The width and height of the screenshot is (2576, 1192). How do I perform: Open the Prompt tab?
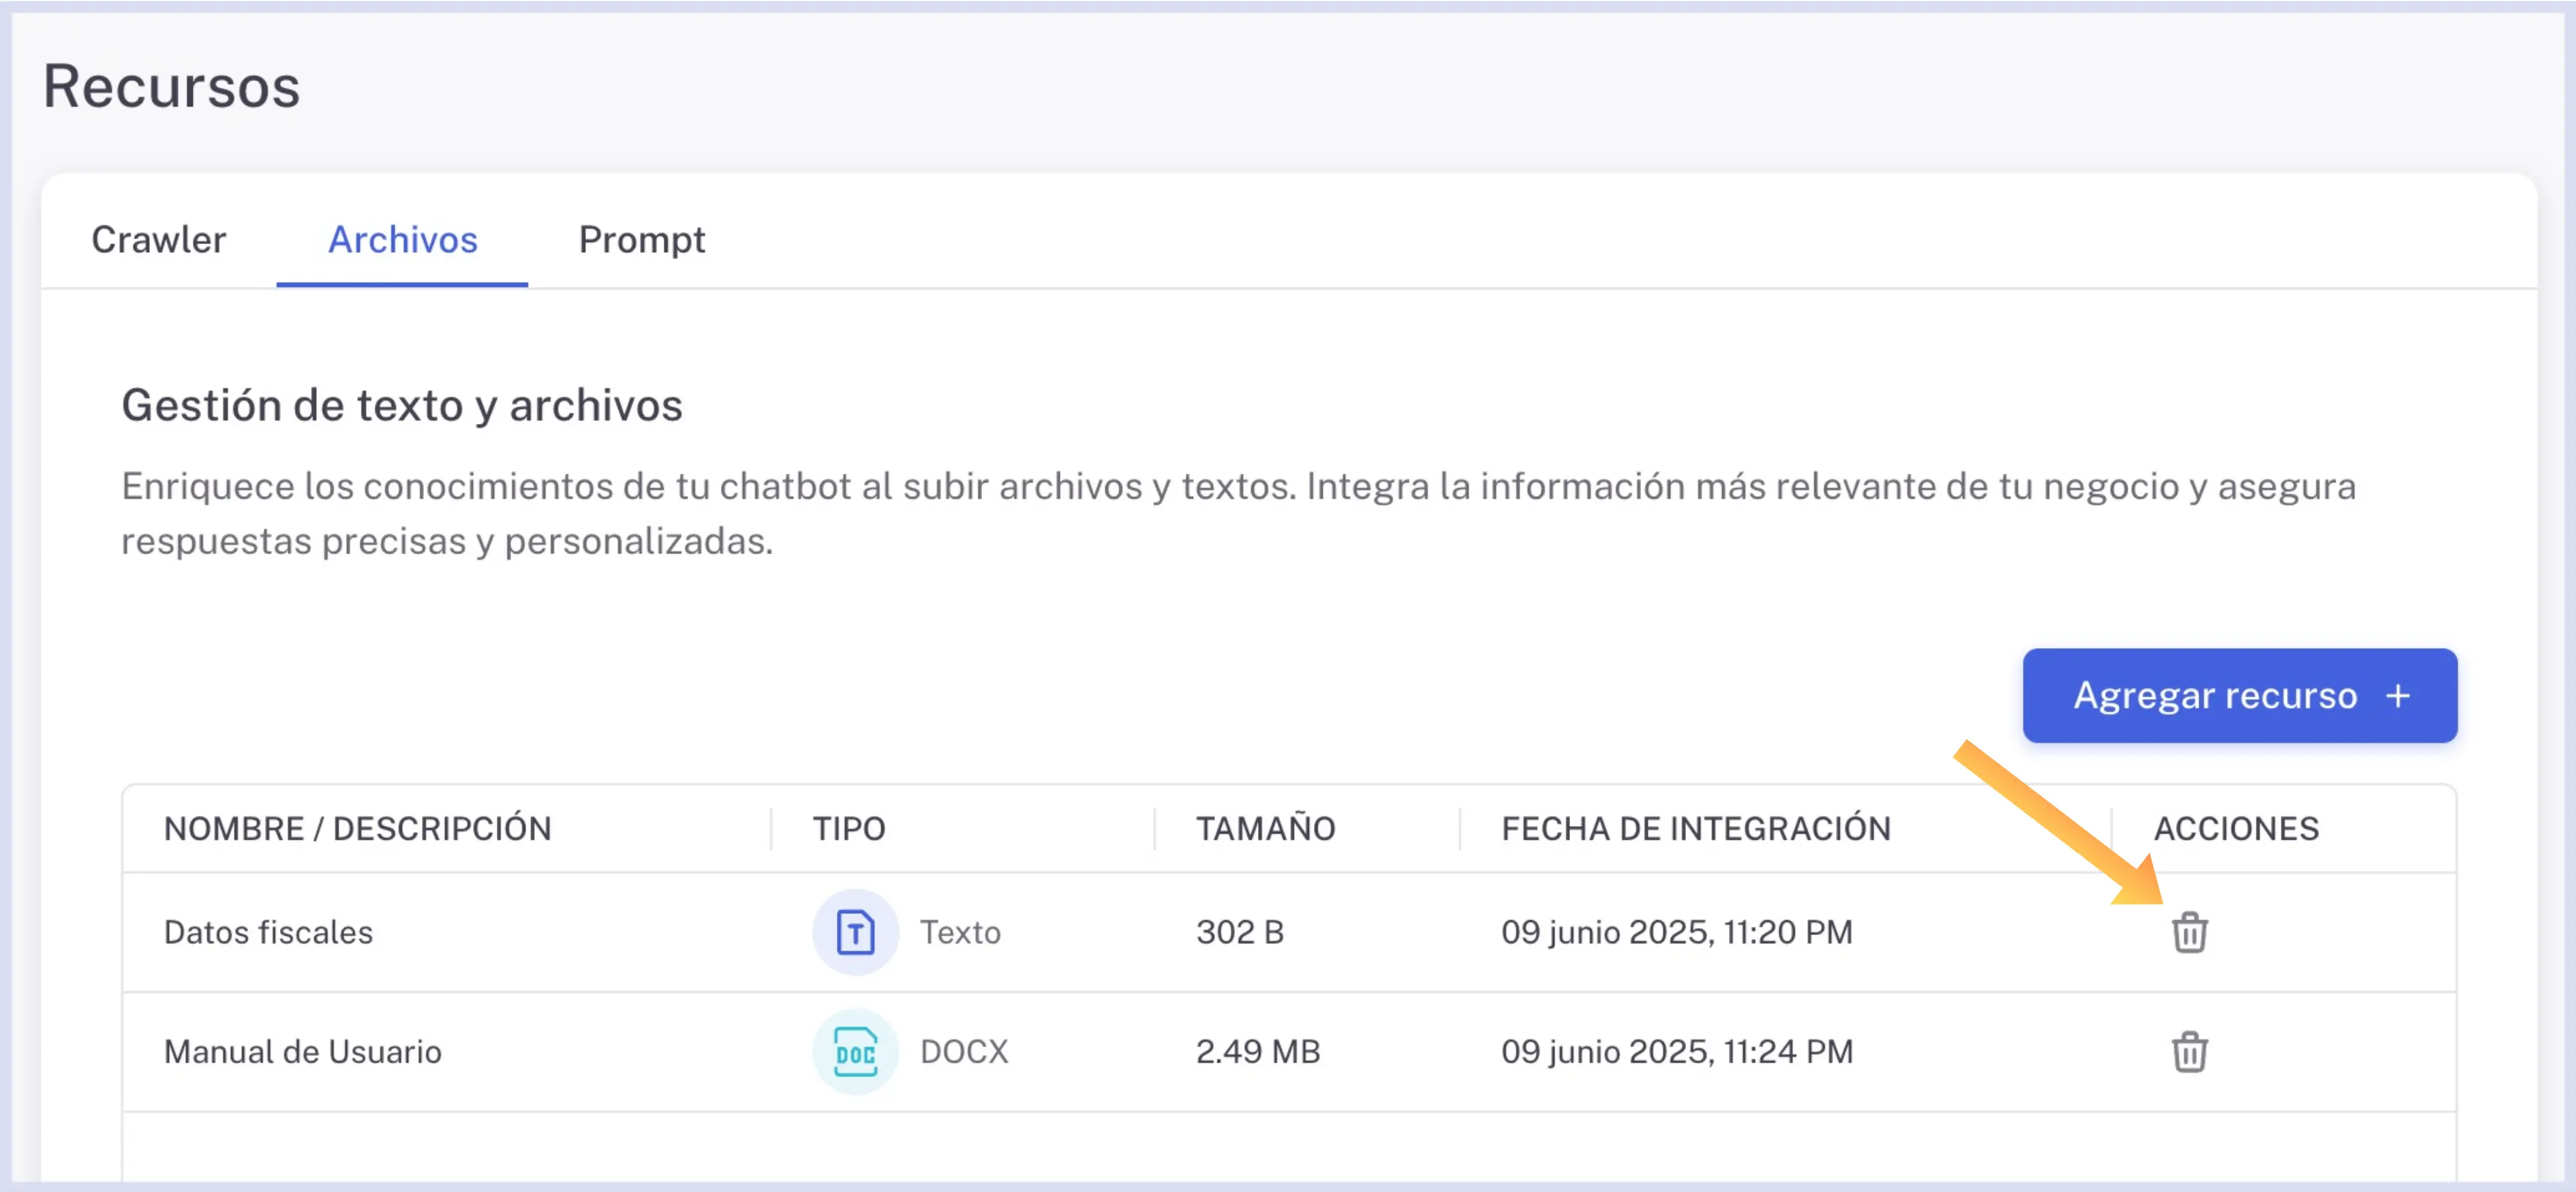[x=642, y=240]
